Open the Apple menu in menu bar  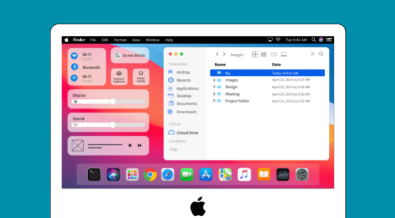pyautogui.click(x=66, y=40)
